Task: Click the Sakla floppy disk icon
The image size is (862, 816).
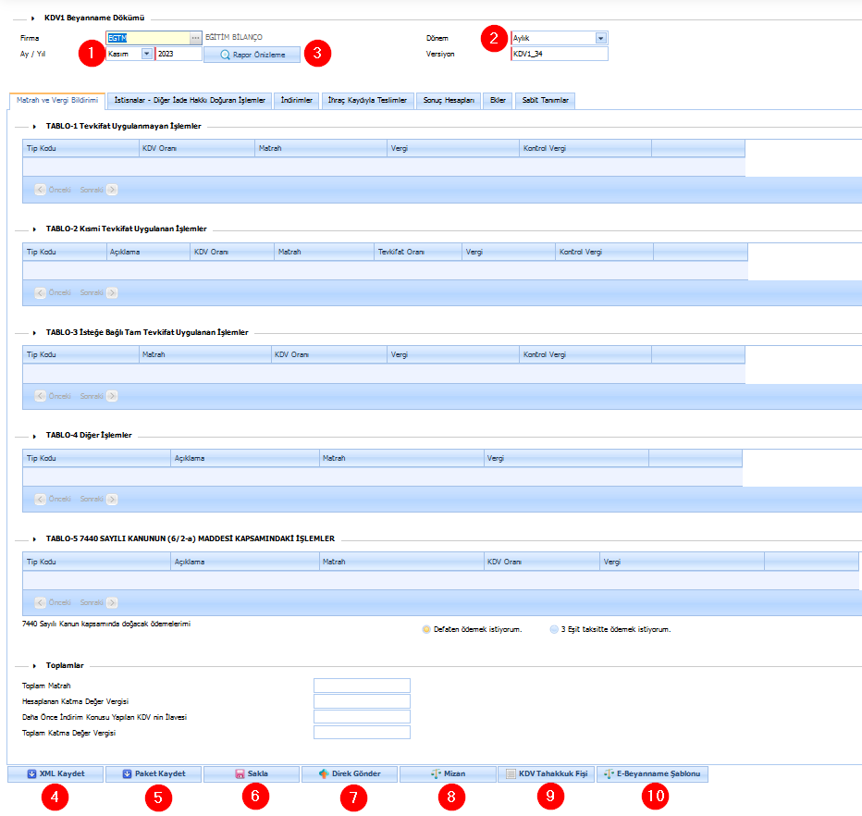Action: click(x=240, y=773)
